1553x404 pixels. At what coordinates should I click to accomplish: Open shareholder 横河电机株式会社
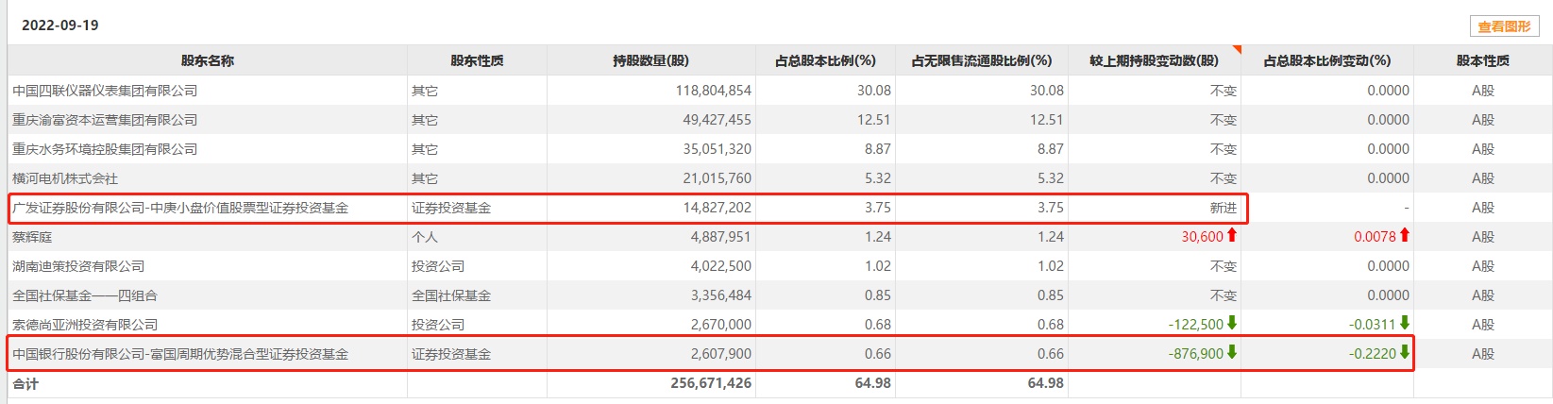65,178
